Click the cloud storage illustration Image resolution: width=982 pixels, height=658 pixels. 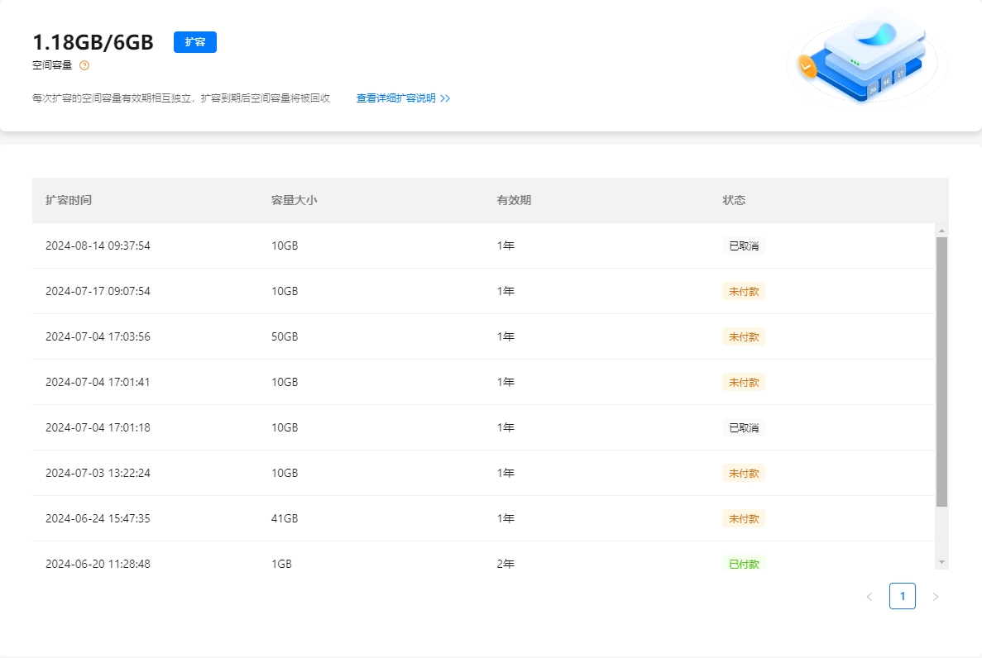pos(865,58)
